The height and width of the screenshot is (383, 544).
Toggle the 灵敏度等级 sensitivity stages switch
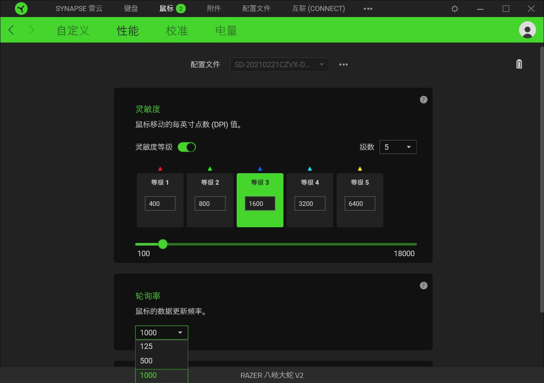click(x=187, y=146)
